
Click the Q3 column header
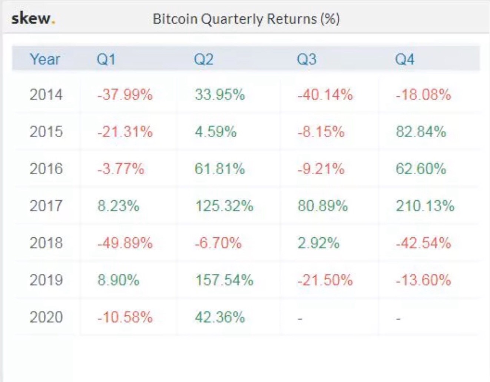pos(307,59)
